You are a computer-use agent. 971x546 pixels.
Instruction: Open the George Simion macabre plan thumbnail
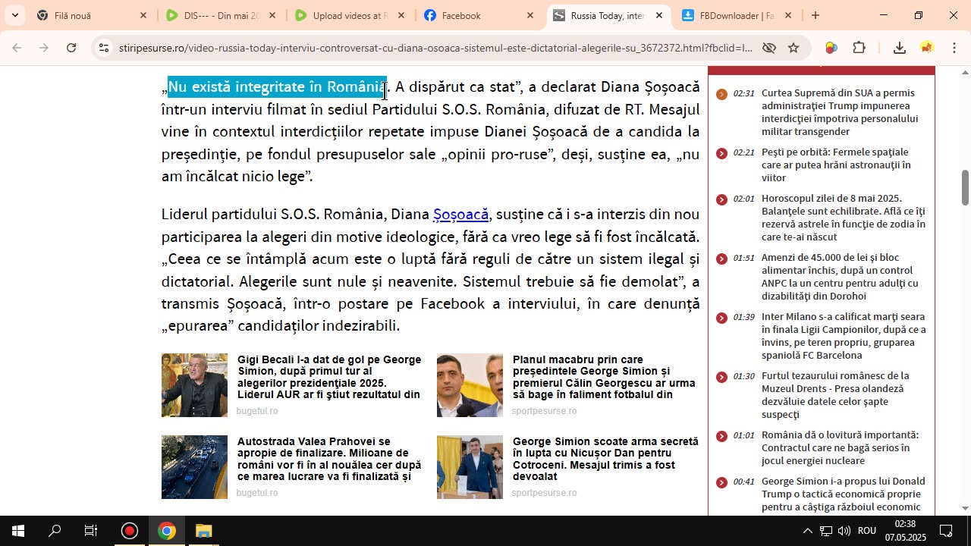[x=470, y=385]
